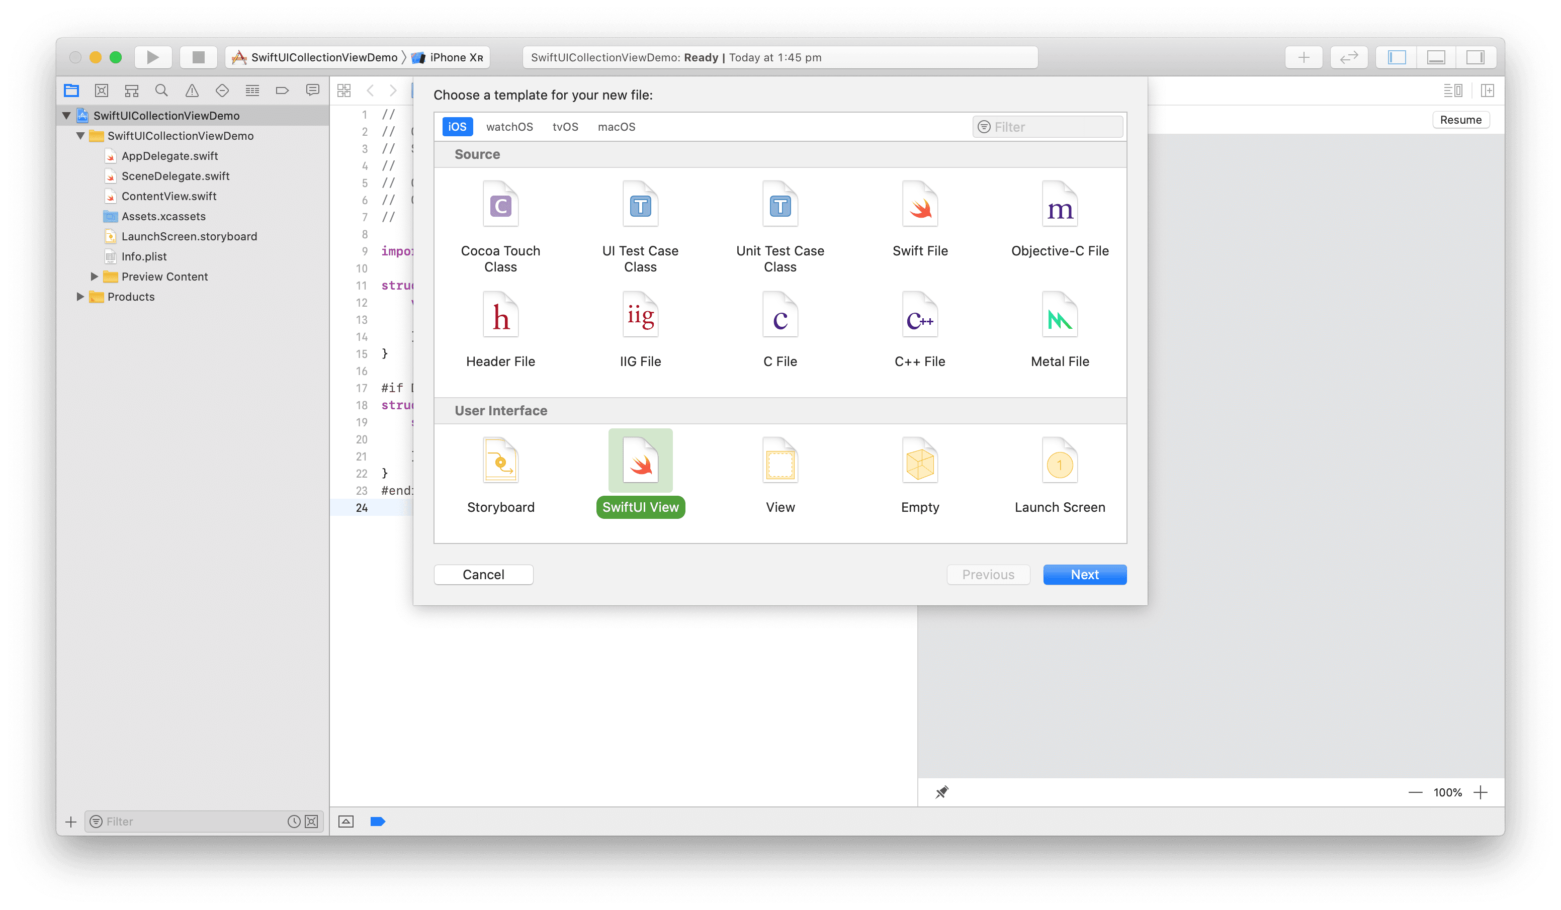The width and height of the screenshot is (1561, 910).
Task: Collapse the SwiftUICollectionViewDemo group folder
Action: coord(80,136)
